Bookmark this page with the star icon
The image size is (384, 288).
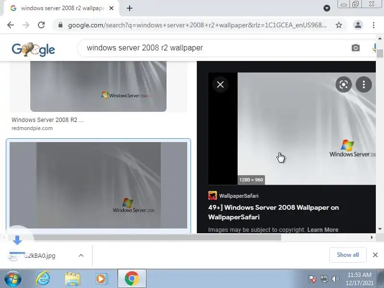coord(339,25)
